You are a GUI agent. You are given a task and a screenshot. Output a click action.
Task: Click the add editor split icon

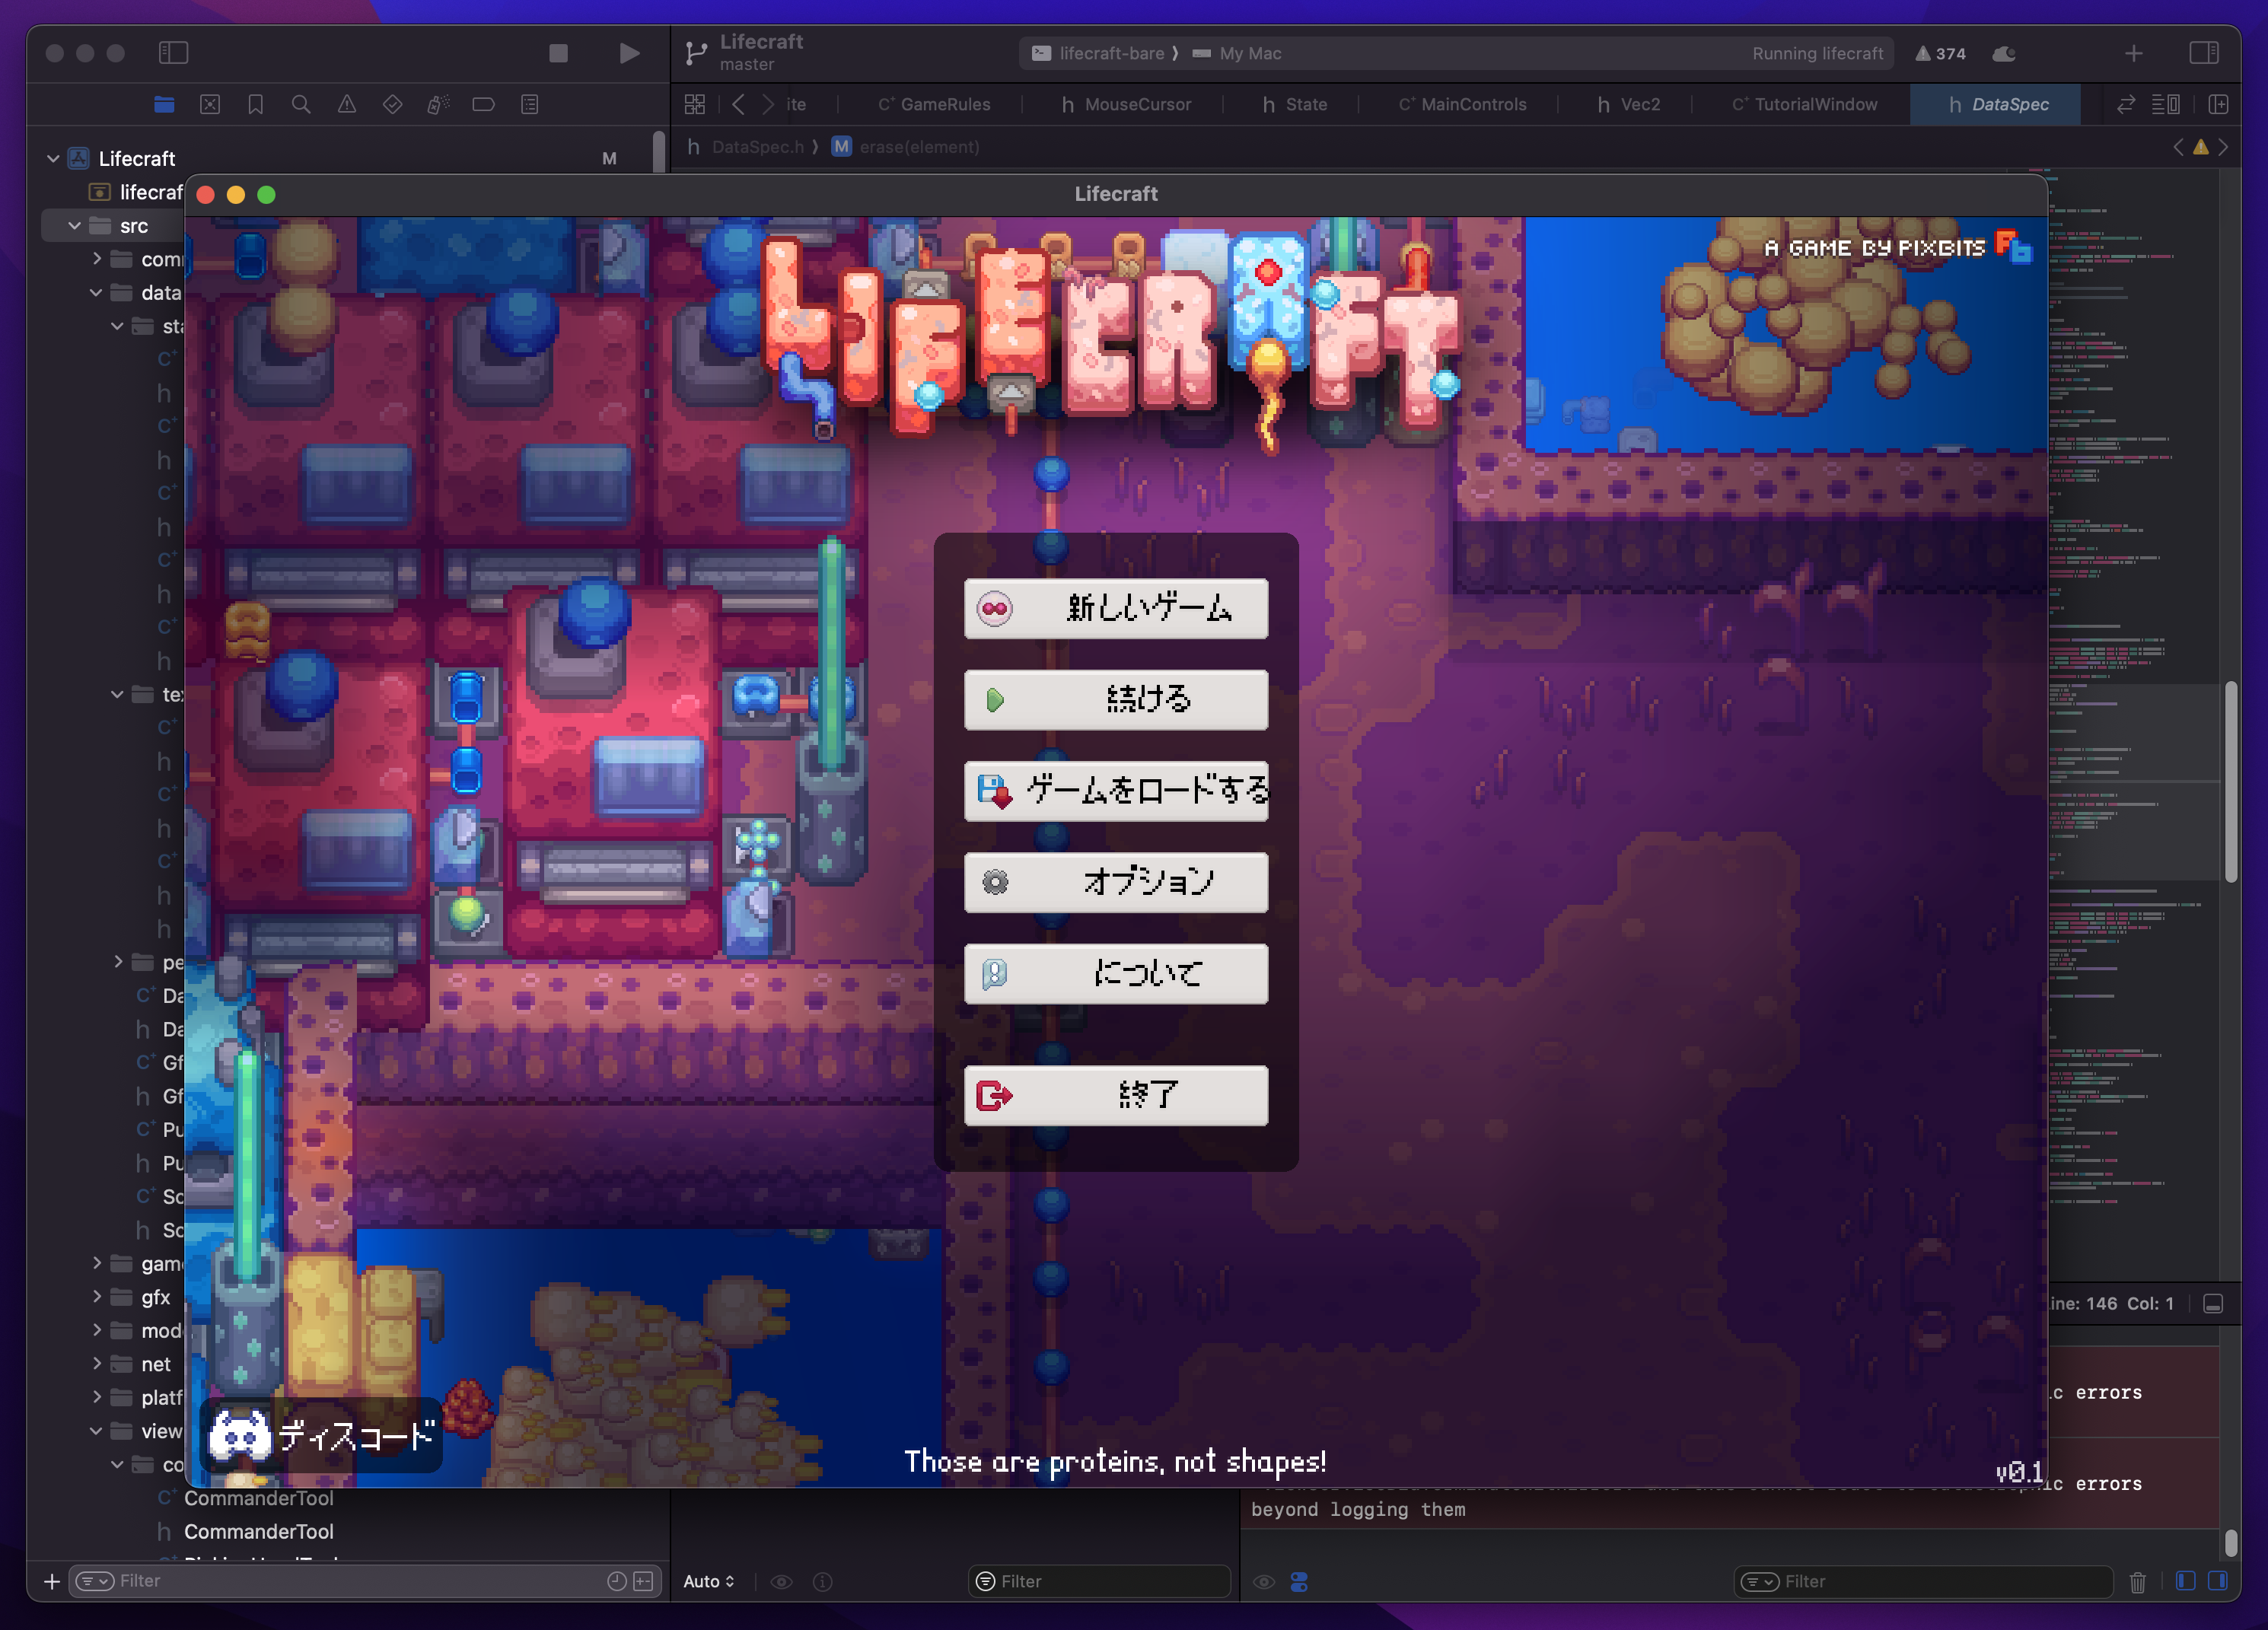(2218, 104)
